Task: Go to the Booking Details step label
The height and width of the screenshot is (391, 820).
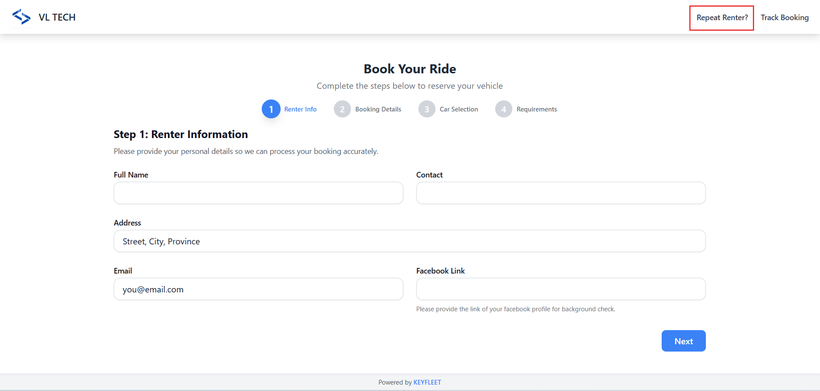Action: pos(378,109)
